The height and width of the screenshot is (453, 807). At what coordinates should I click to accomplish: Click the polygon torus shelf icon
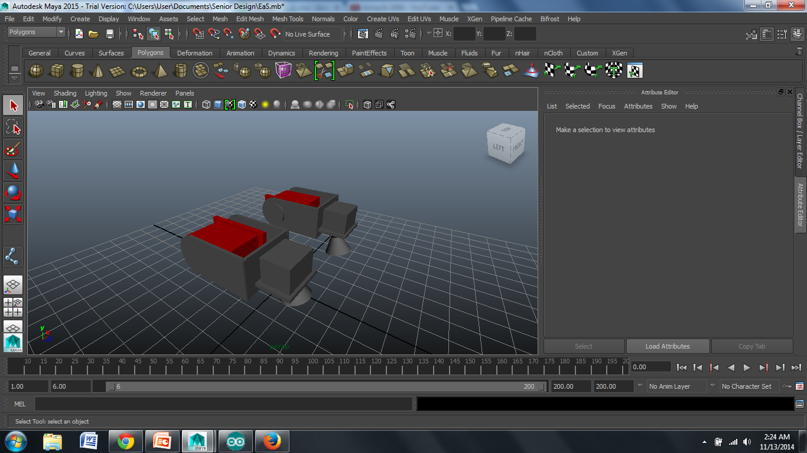point(139,71)
